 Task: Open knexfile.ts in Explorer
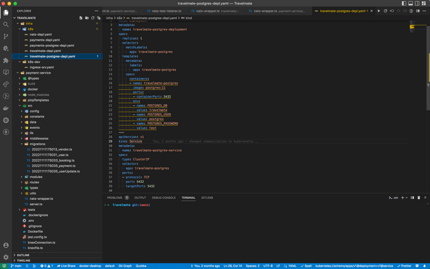click(x=57, y=248)
